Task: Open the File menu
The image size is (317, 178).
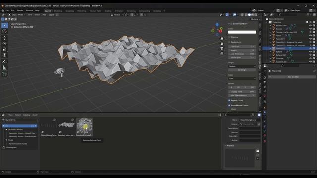Action: click(7, 11)
